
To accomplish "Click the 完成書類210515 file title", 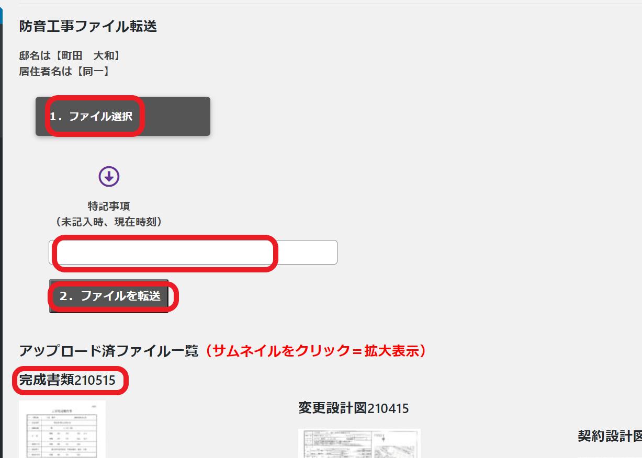I will [x=67, y=380].
